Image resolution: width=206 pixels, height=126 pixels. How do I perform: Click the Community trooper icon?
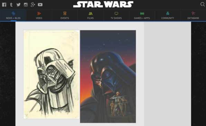pyautogui.click(x=168, y=13)
